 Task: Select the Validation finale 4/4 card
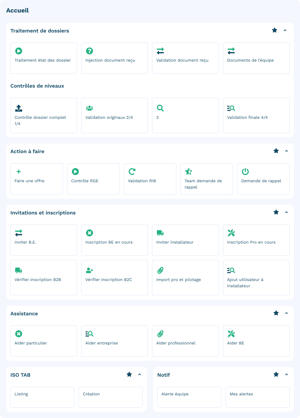[x=256, y=115]
